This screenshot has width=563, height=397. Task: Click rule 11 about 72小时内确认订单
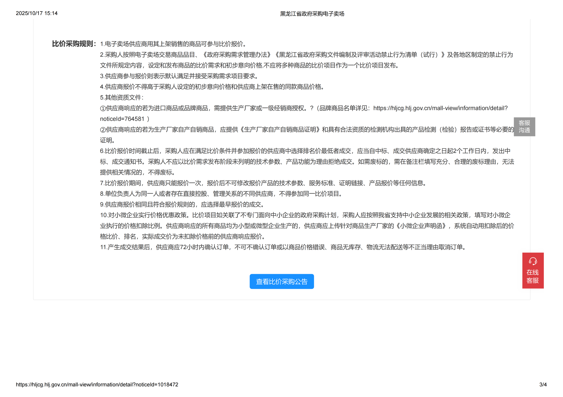pos(283,247)
